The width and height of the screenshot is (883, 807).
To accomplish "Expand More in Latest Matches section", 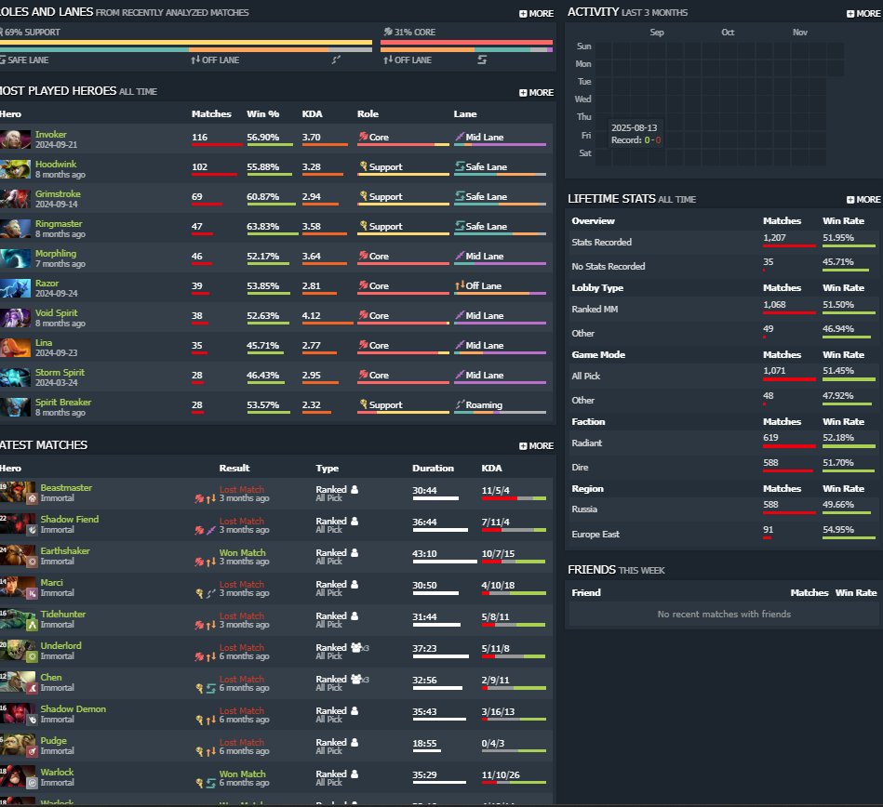I will [x=536, y=445].
